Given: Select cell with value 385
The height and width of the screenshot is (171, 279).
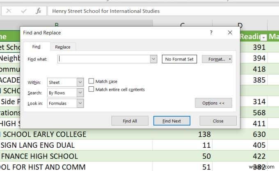Looking at the screenshot, I should click(x=254, y=80).
